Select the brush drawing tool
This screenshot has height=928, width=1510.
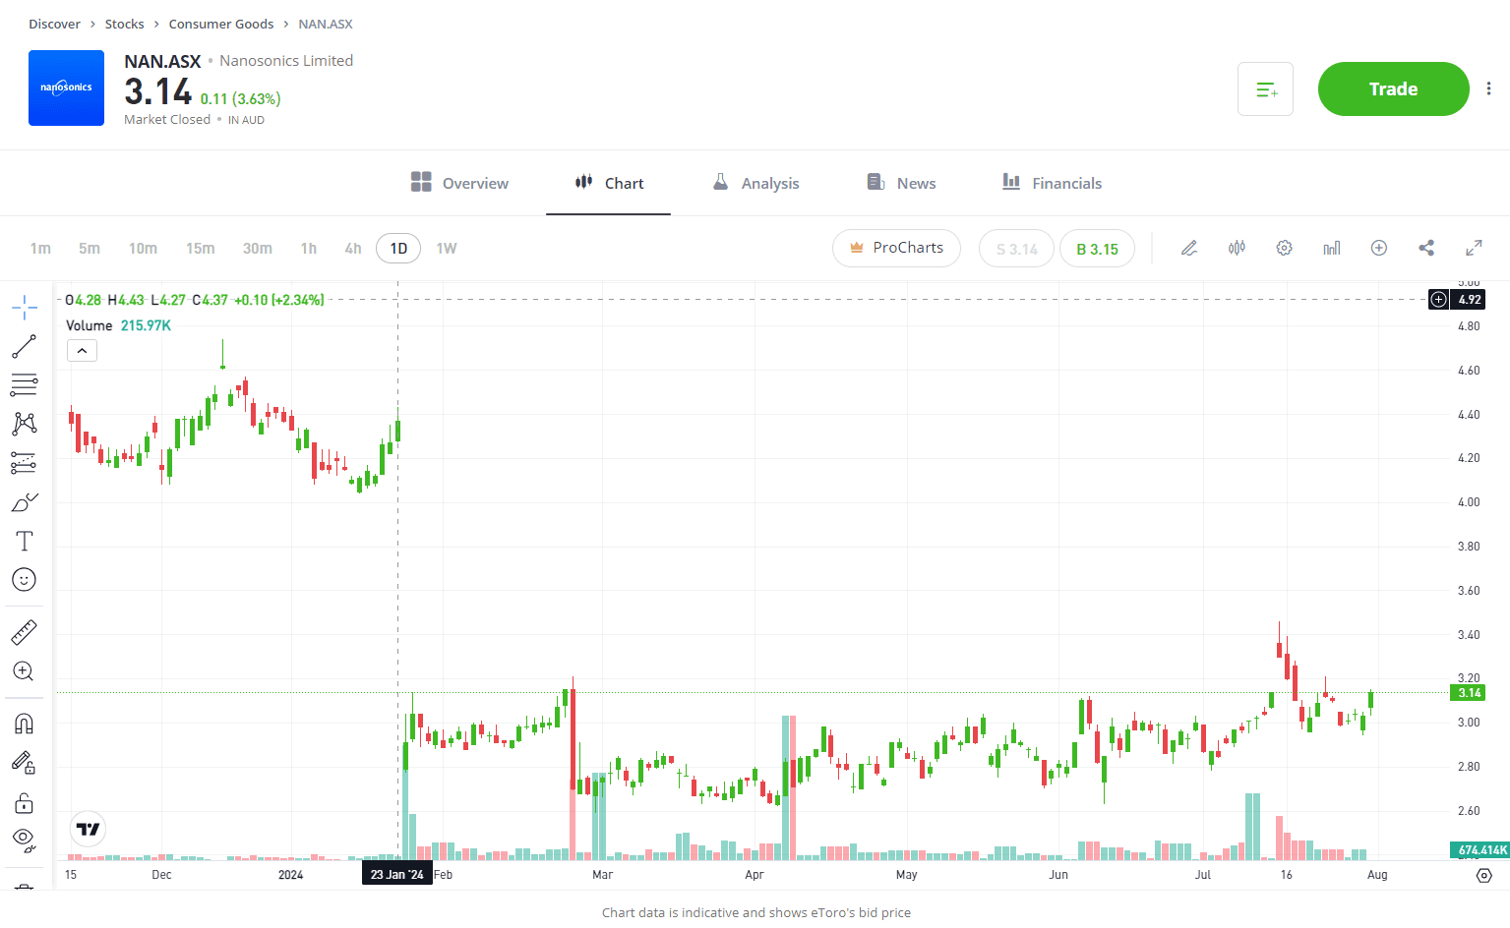(x=25, y=502)
